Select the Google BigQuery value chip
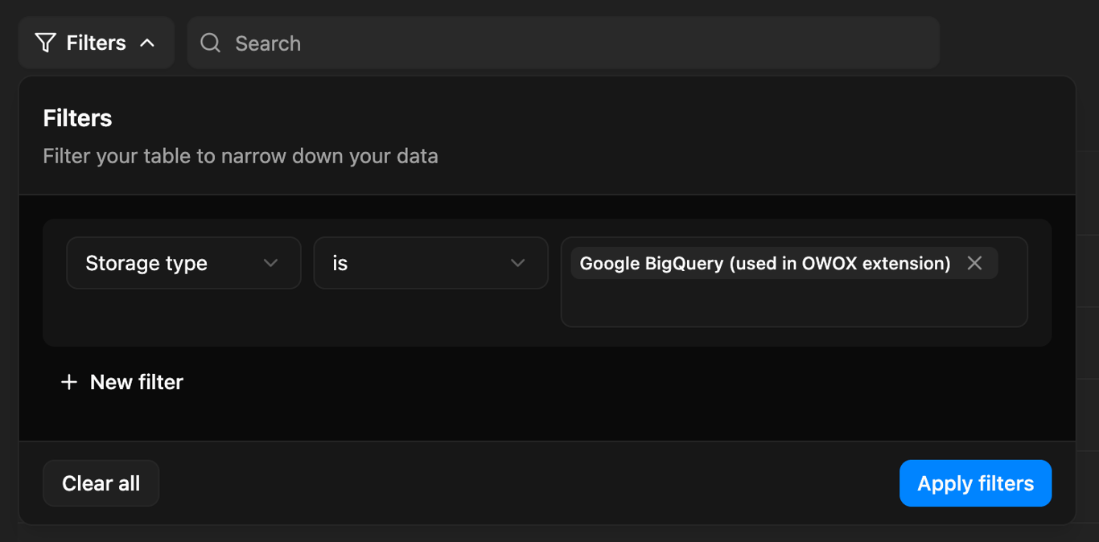This screenshot has width=1099, height=542. coord(763,262)
